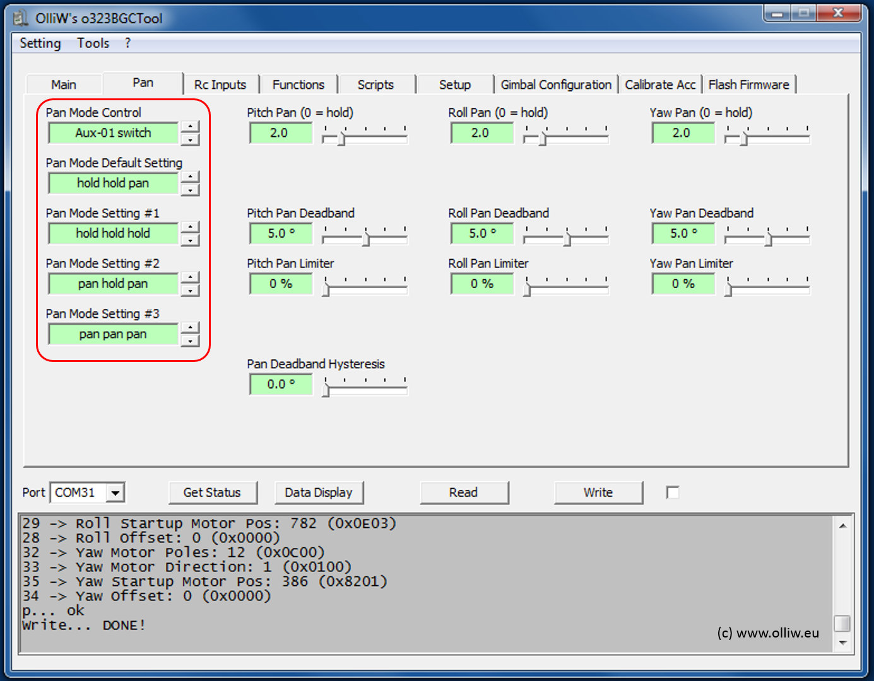Open the Setting menu
This screenshot has height=681, width=874.
pos(40,44)
